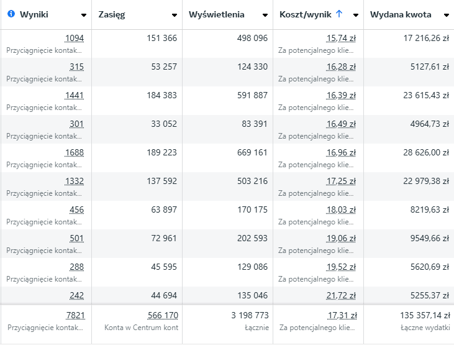Click the 15,74 zł cost per result
This screenshot has width=454, height=345.
click(341, 39)
